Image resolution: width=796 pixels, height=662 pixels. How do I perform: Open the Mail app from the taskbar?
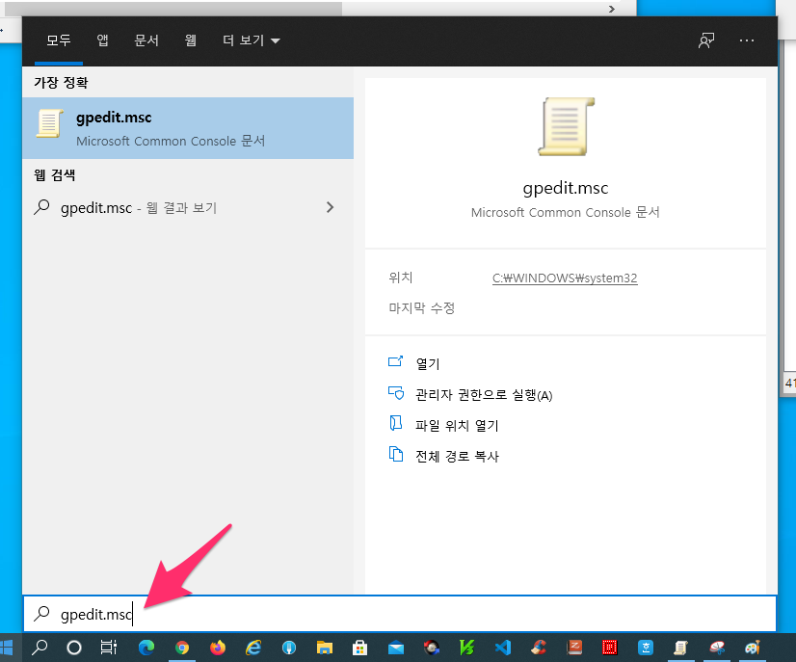(x=396, y=648)
